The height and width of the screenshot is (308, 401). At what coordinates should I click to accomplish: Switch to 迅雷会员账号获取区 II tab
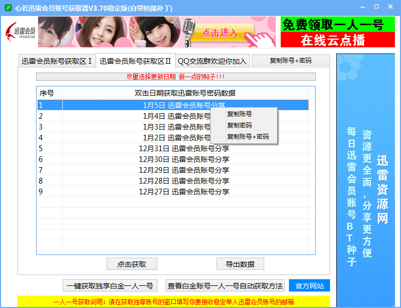[x=135, y=61]
